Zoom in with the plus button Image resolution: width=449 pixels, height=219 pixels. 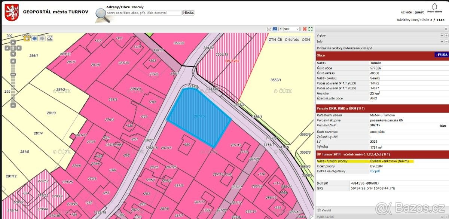[x=13, y=61]
